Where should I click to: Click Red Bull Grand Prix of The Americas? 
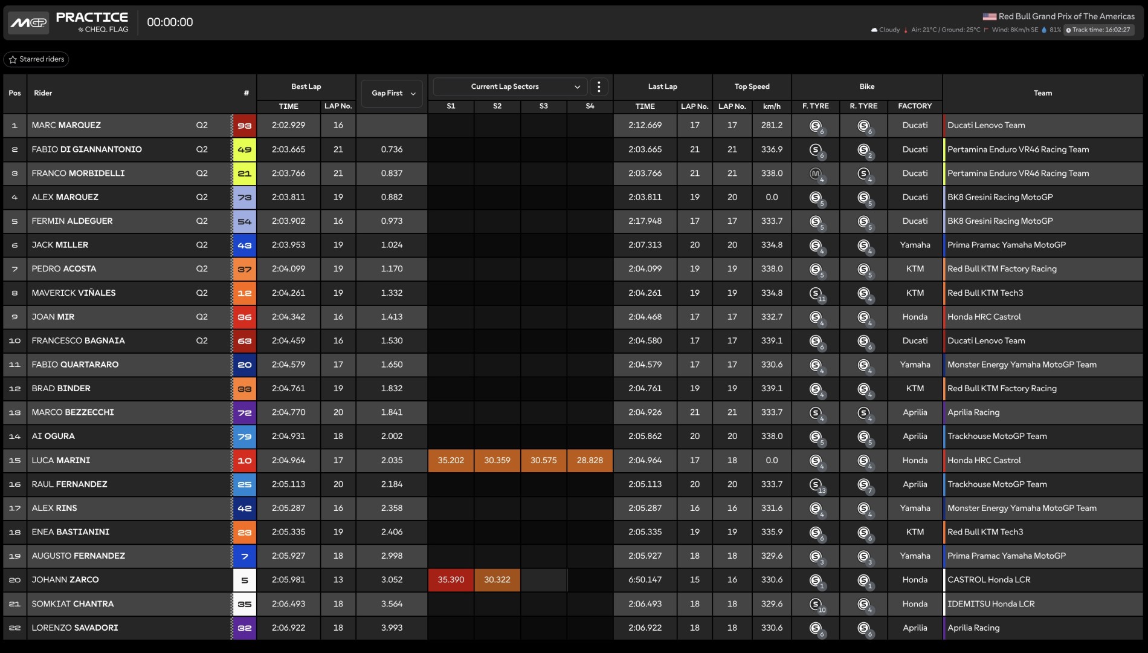click(1066, 17)
